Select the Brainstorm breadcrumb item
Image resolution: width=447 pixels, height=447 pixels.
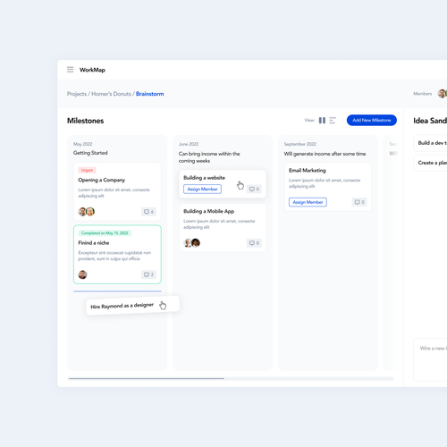150,94
